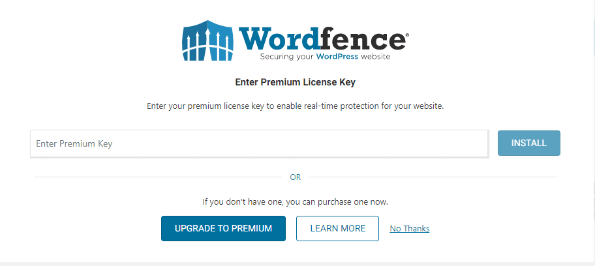595x266 pixels.
Task: Click the words "purchase one now"
Action: point(362,201)
